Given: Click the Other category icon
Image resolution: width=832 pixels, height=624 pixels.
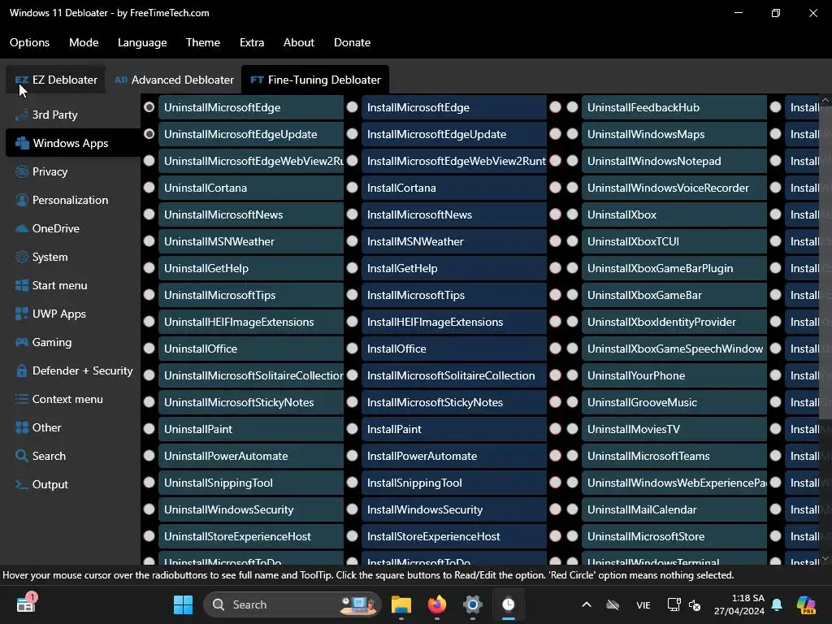Looking at the screenshot, I should [22, 427].
